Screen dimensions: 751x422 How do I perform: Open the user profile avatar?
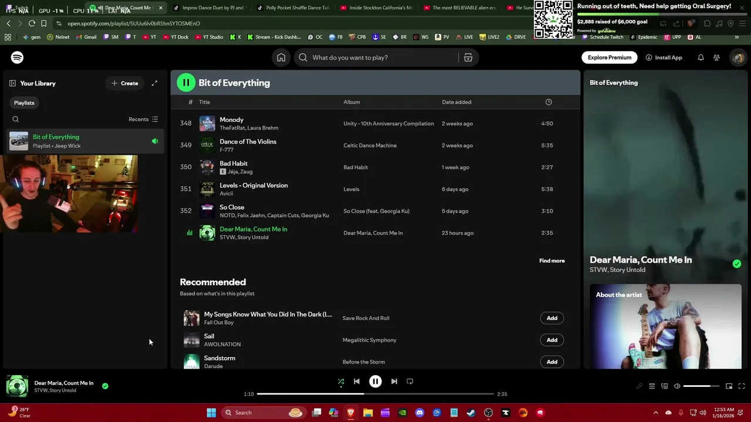(738, 57)
